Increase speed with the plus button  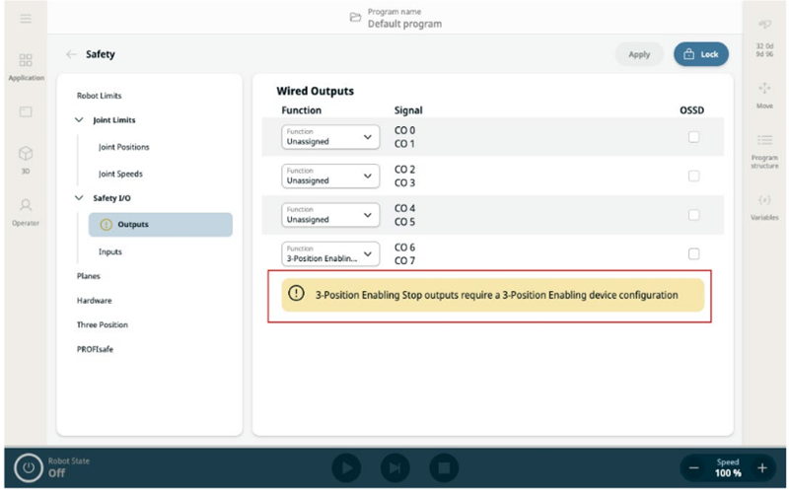coord(761,467)
